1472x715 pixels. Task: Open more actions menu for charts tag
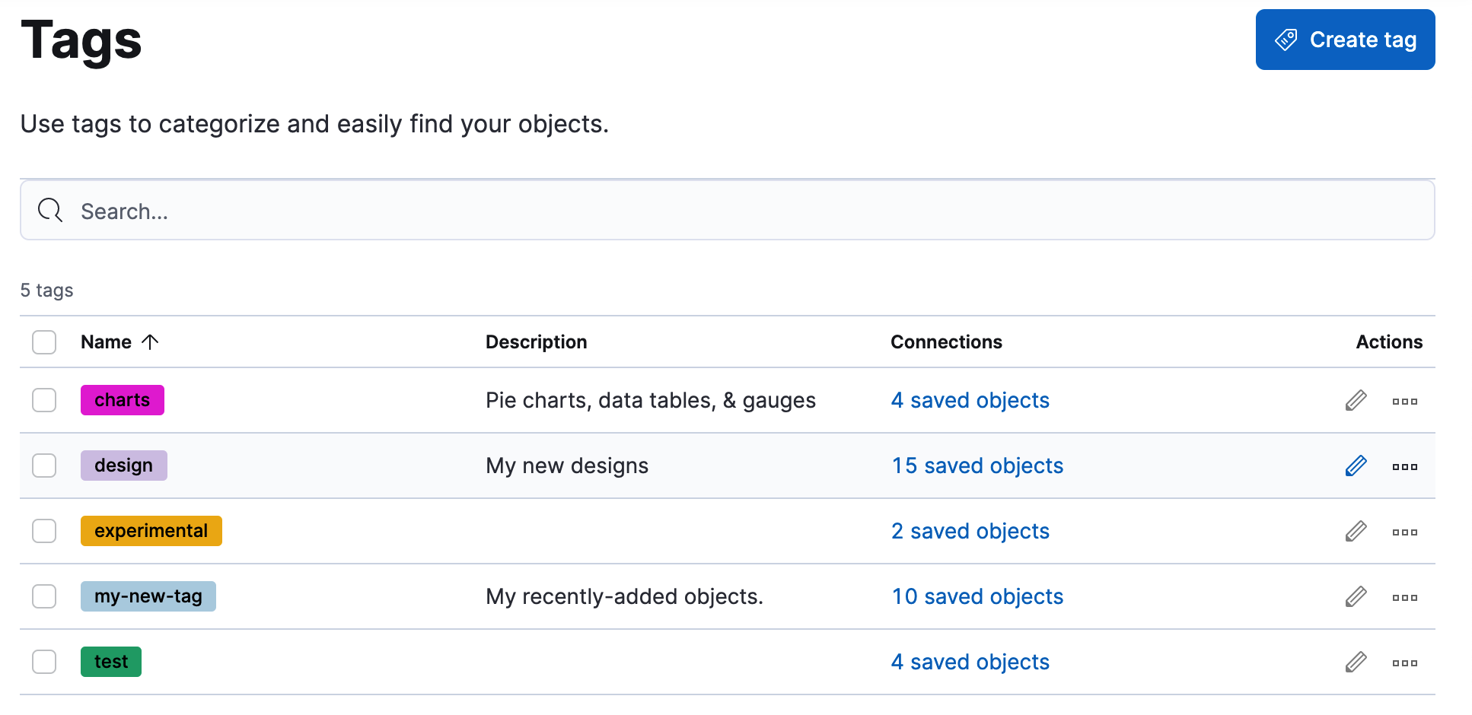pos(1404,401)
